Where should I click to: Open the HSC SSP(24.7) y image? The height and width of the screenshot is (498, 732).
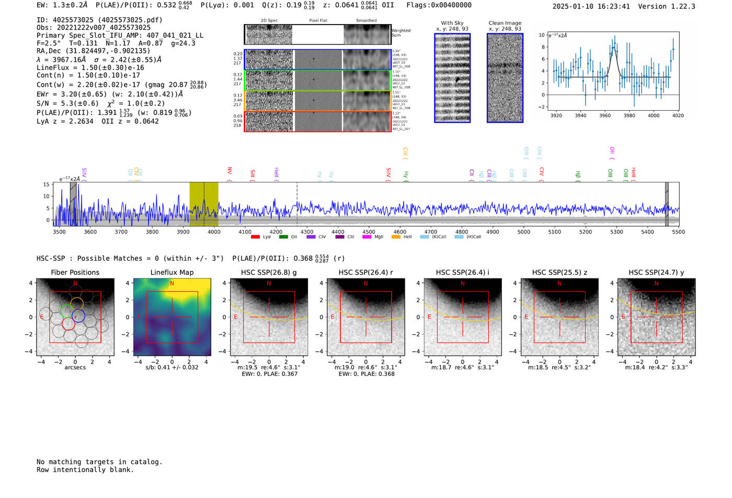[x=656, y=317]
